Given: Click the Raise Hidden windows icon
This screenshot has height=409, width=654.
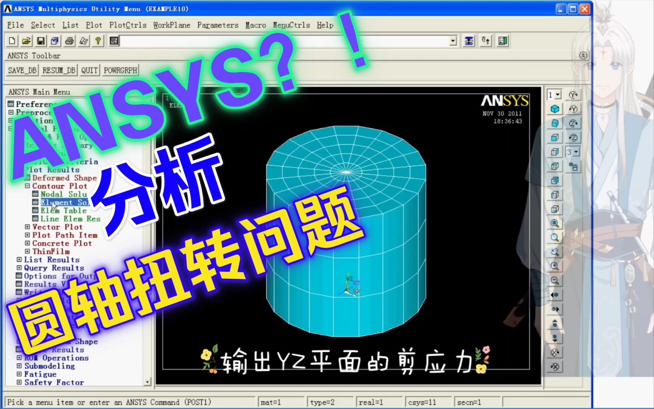Looking at the screenshot, I should coord(469,41).
